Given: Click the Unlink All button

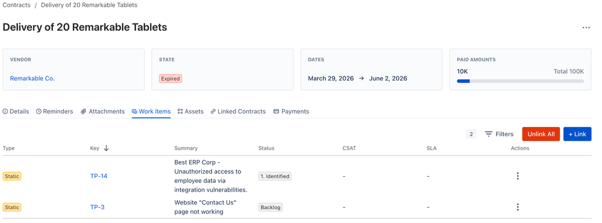Looking at the screenshot, I should 541,134.
